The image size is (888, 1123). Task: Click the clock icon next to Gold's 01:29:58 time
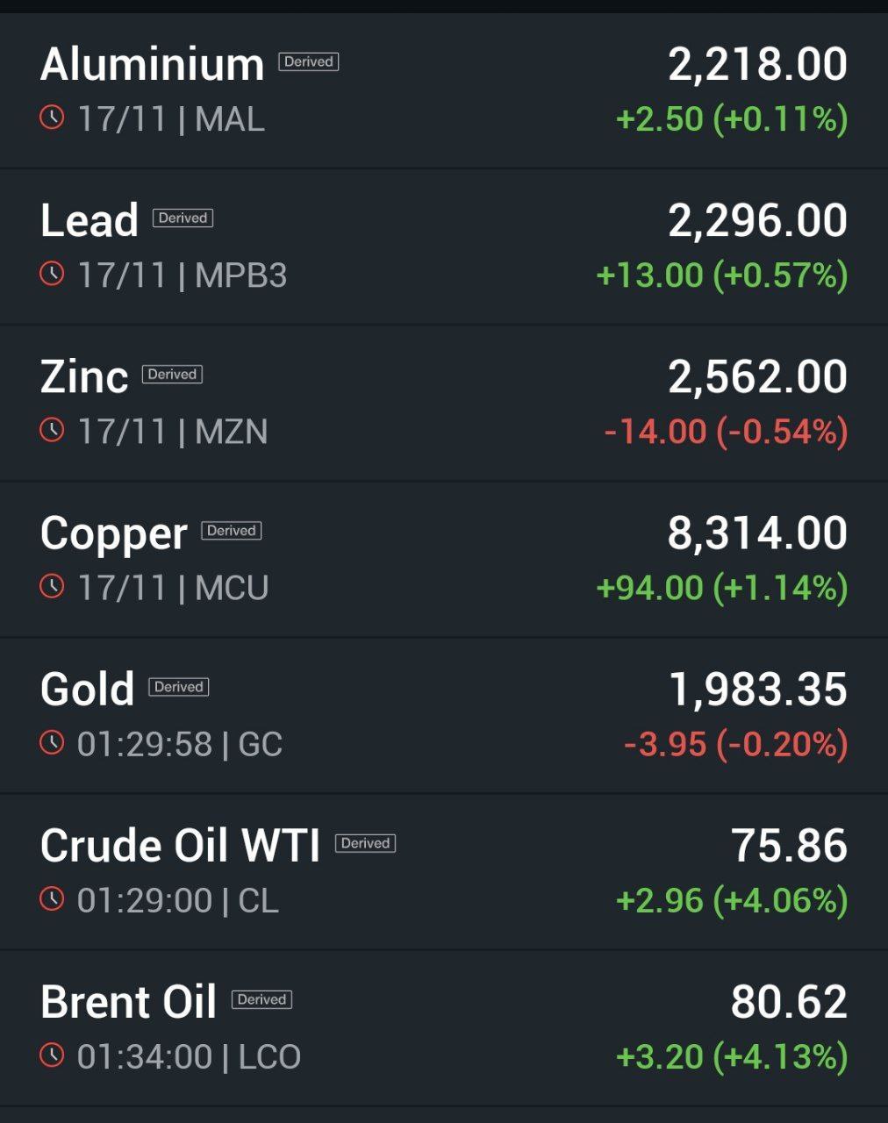tap(52, 742)
